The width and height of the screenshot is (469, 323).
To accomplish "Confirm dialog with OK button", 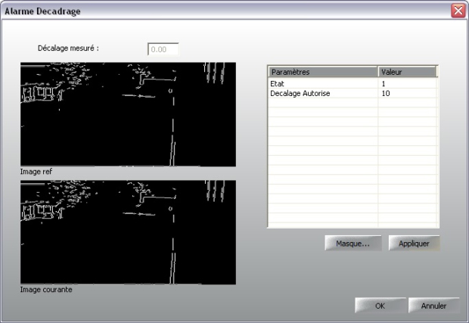I will (x=380, y=306).
